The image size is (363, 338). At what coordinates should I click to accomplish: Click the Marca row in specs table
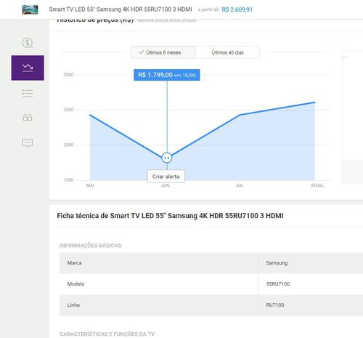211,263
